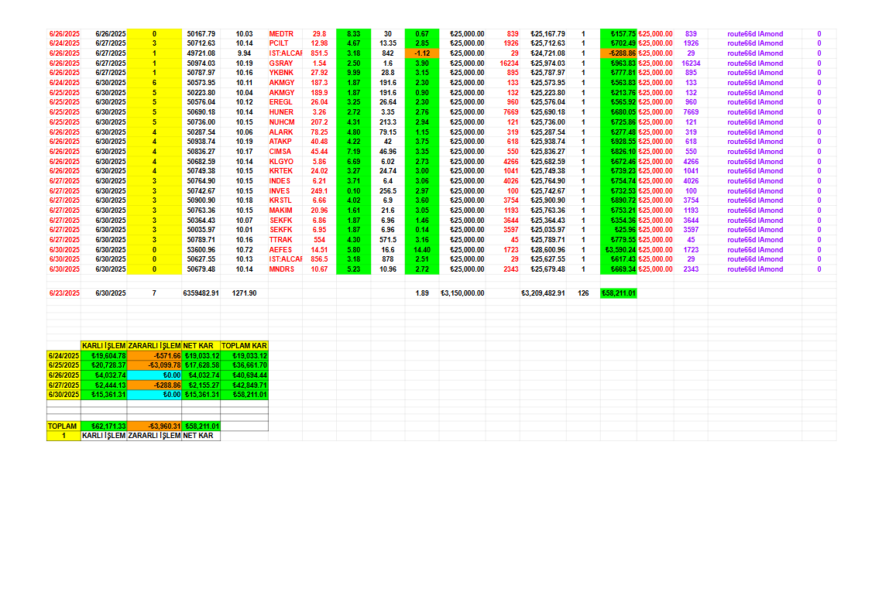
Task: Select the 1.89 average cell in the totals row
Action: pyautogui.click(x=422, y=293)
